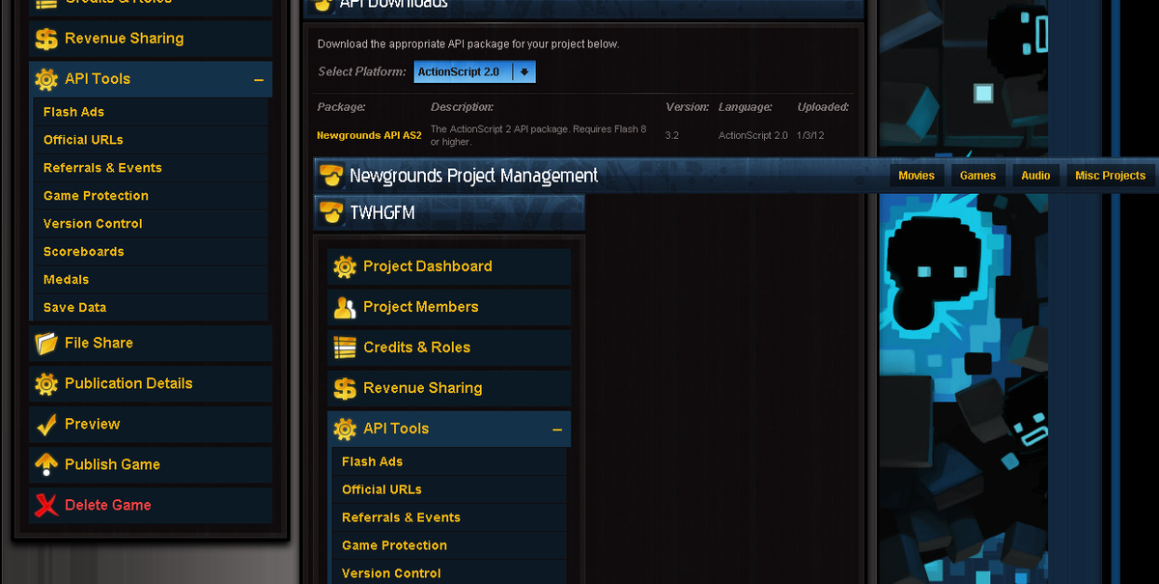Open the Movies tab
The image size is (1159, 584).
(917, 176)
